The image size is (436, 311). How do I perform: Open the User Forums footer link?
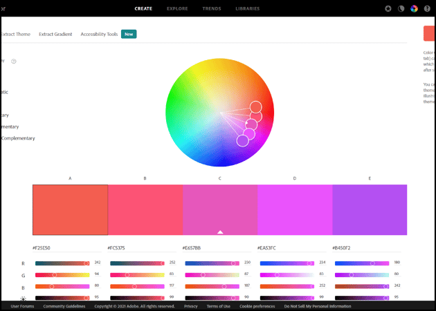pyautogui.click(x=22, y=306)
